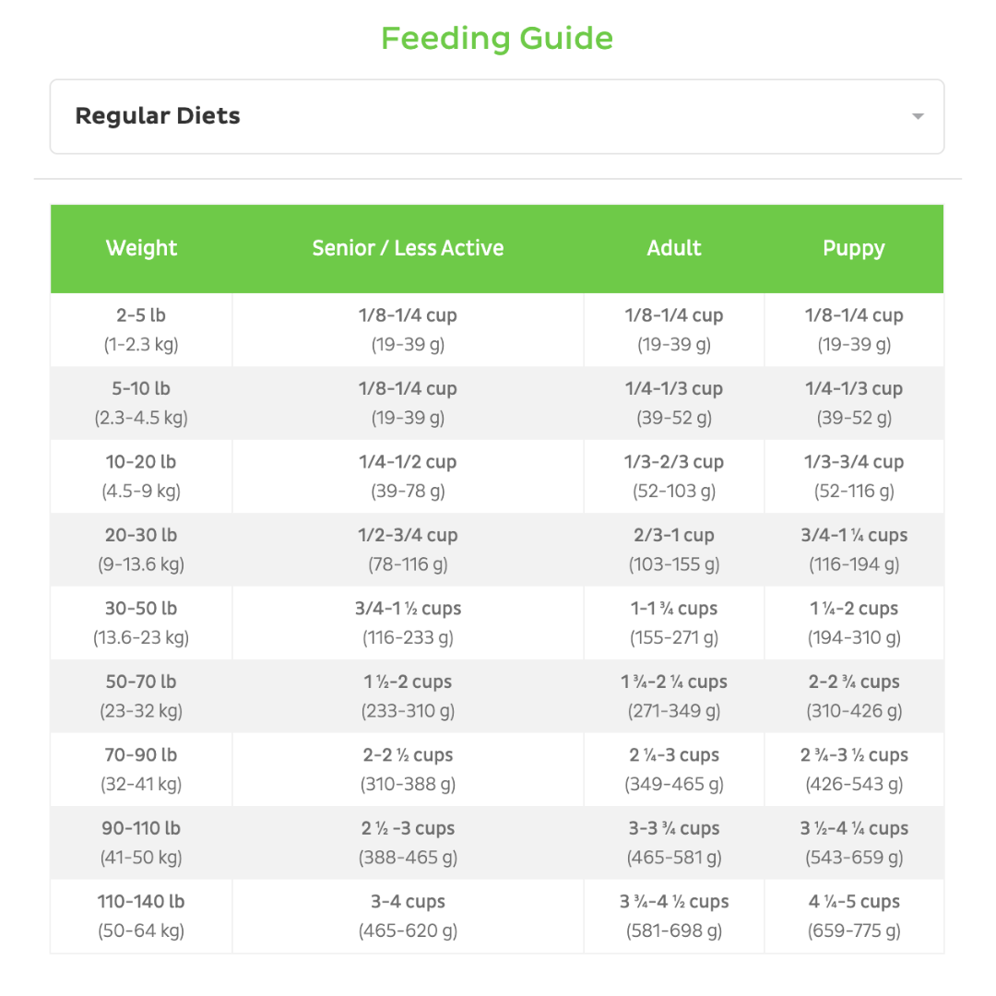Click the Puppy 4 ¼-5 cups cell
The width and height of the screenshot is (996, 996).
click(854, 916)
